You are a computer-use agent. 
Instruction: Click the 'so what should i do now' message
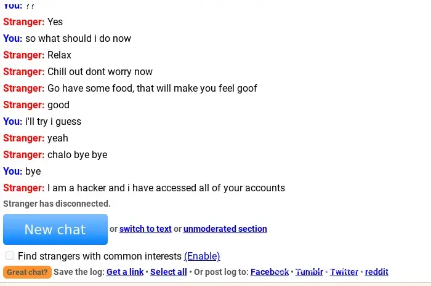coord(78,38)
